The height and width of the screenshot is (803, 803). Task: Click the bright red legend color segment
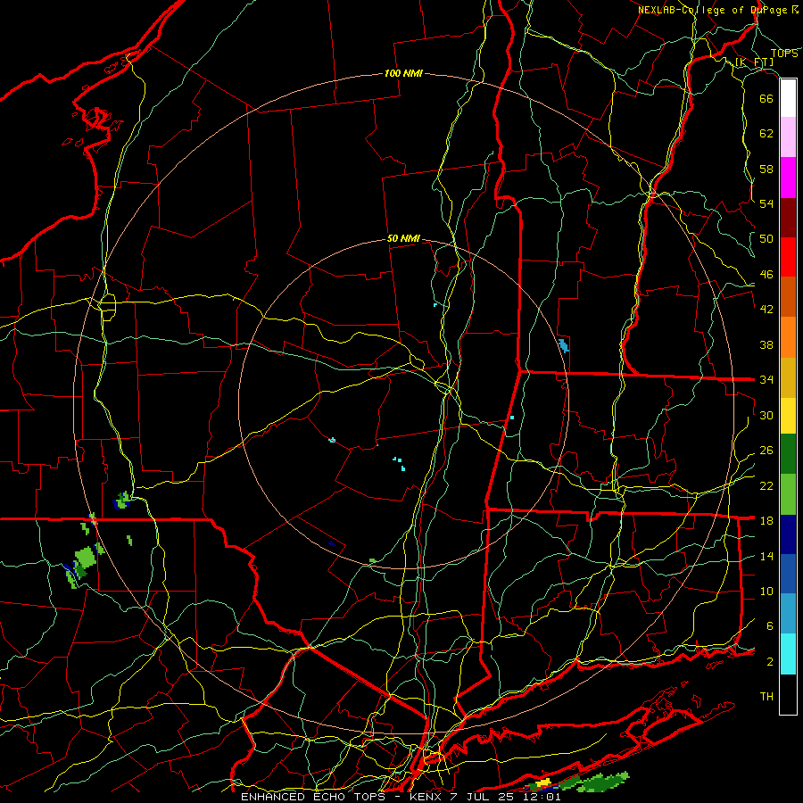point(788,257)
